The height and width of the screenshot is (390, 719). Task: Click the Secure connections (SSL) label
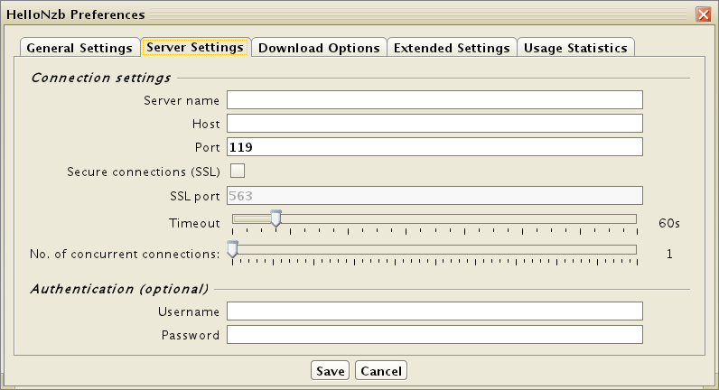(x=144, y=172)
